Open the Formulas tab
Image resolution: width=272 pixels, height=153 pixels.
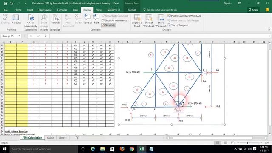tap(62, 10)
